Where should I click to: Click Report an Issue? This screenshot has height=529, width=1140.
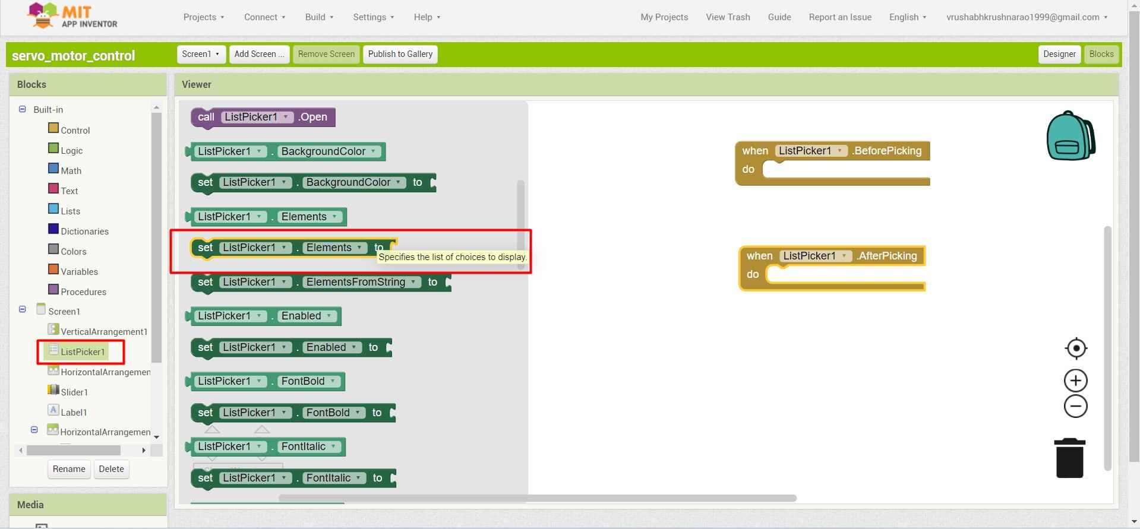(x=840, y=17)
